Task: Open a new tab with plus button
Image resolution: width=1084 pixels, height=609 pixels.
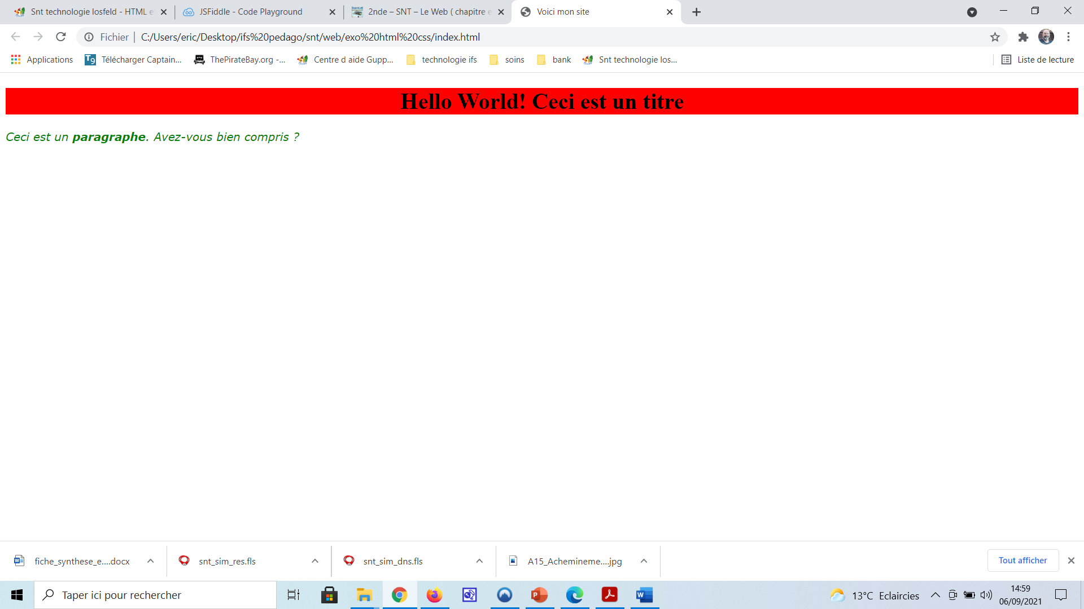Action: click(x=696, y=12)
